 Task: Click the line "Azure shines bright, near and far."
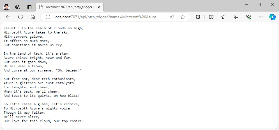[x=38, y=58]
